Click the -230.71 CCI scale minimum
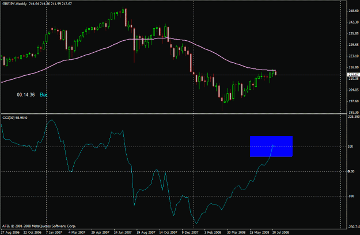 click(354, 227)
